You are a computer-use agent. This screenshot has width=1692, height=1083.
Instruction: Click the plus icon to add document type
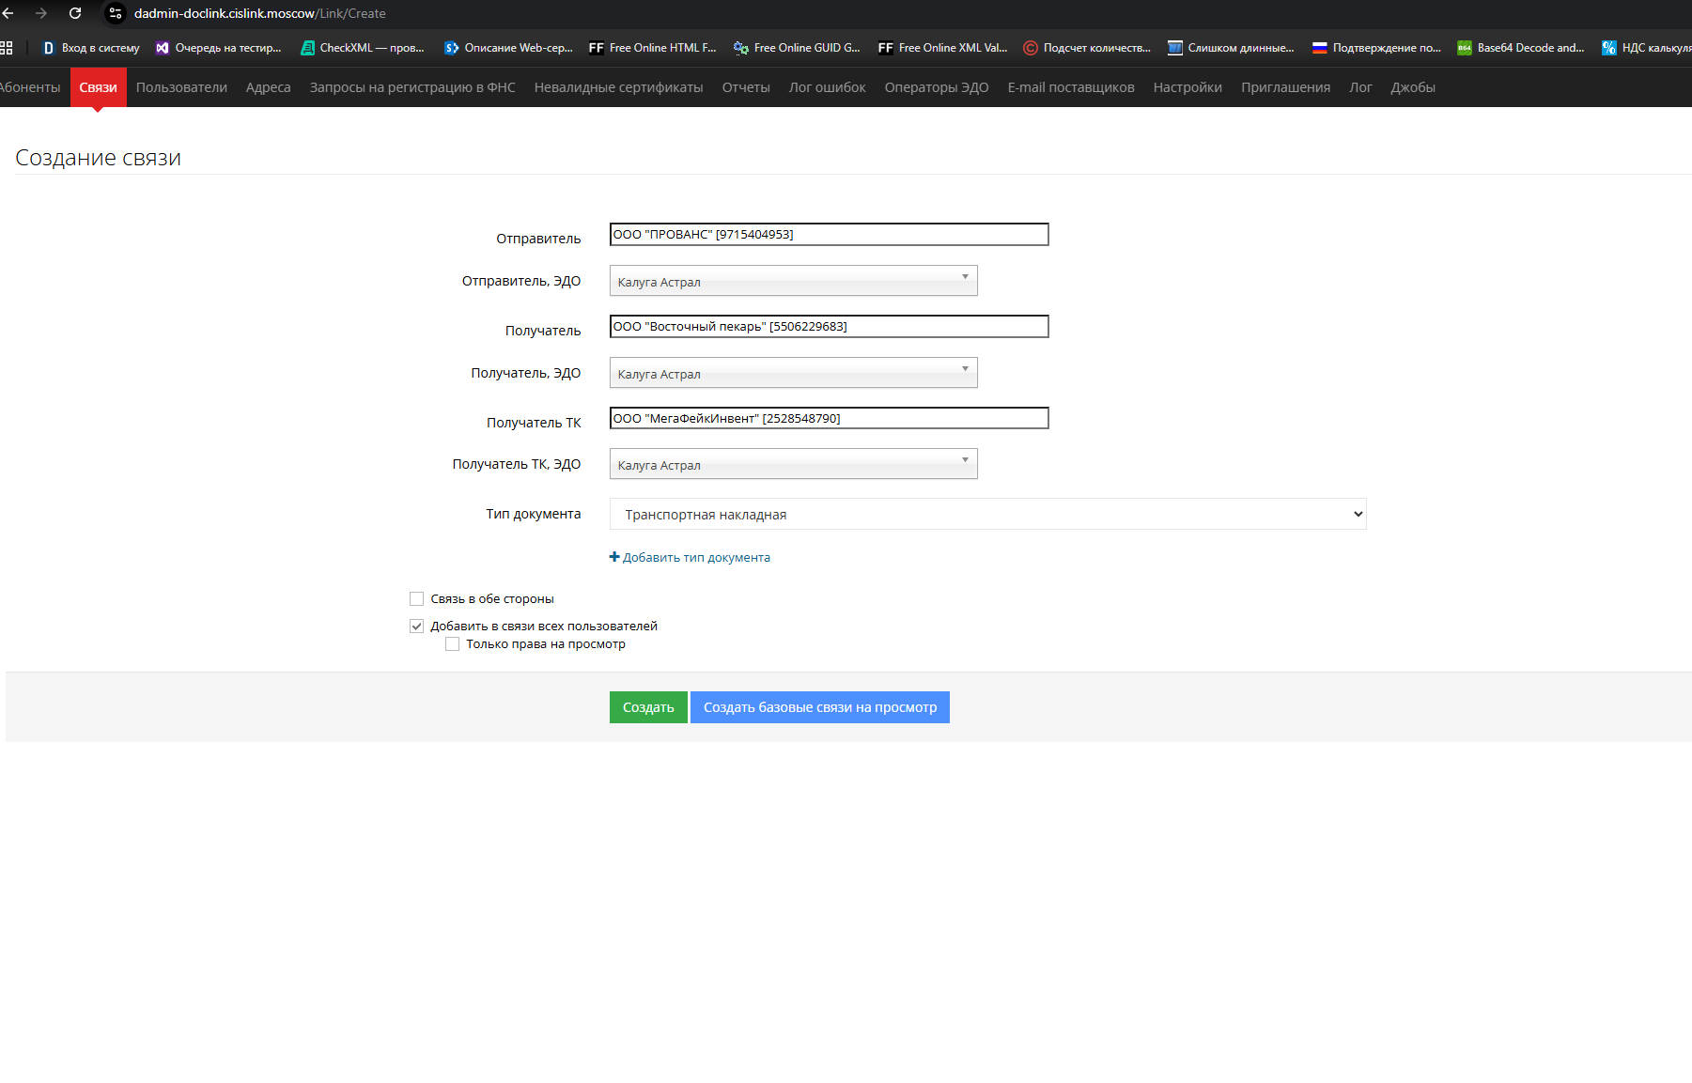tap(614, 557)
